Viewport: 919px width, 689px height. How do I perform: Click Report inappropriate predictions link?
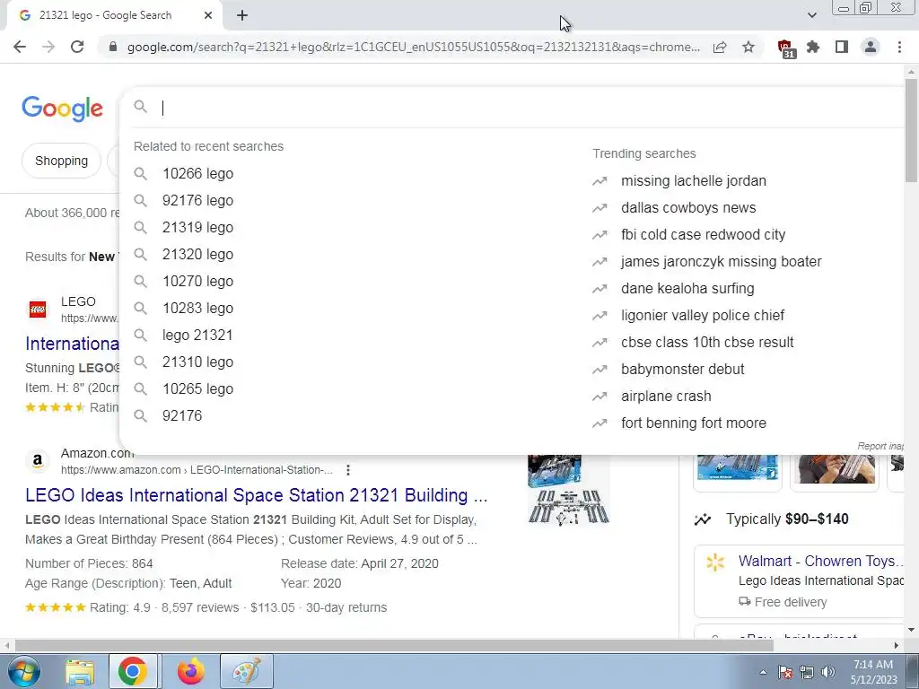(880, 446)
